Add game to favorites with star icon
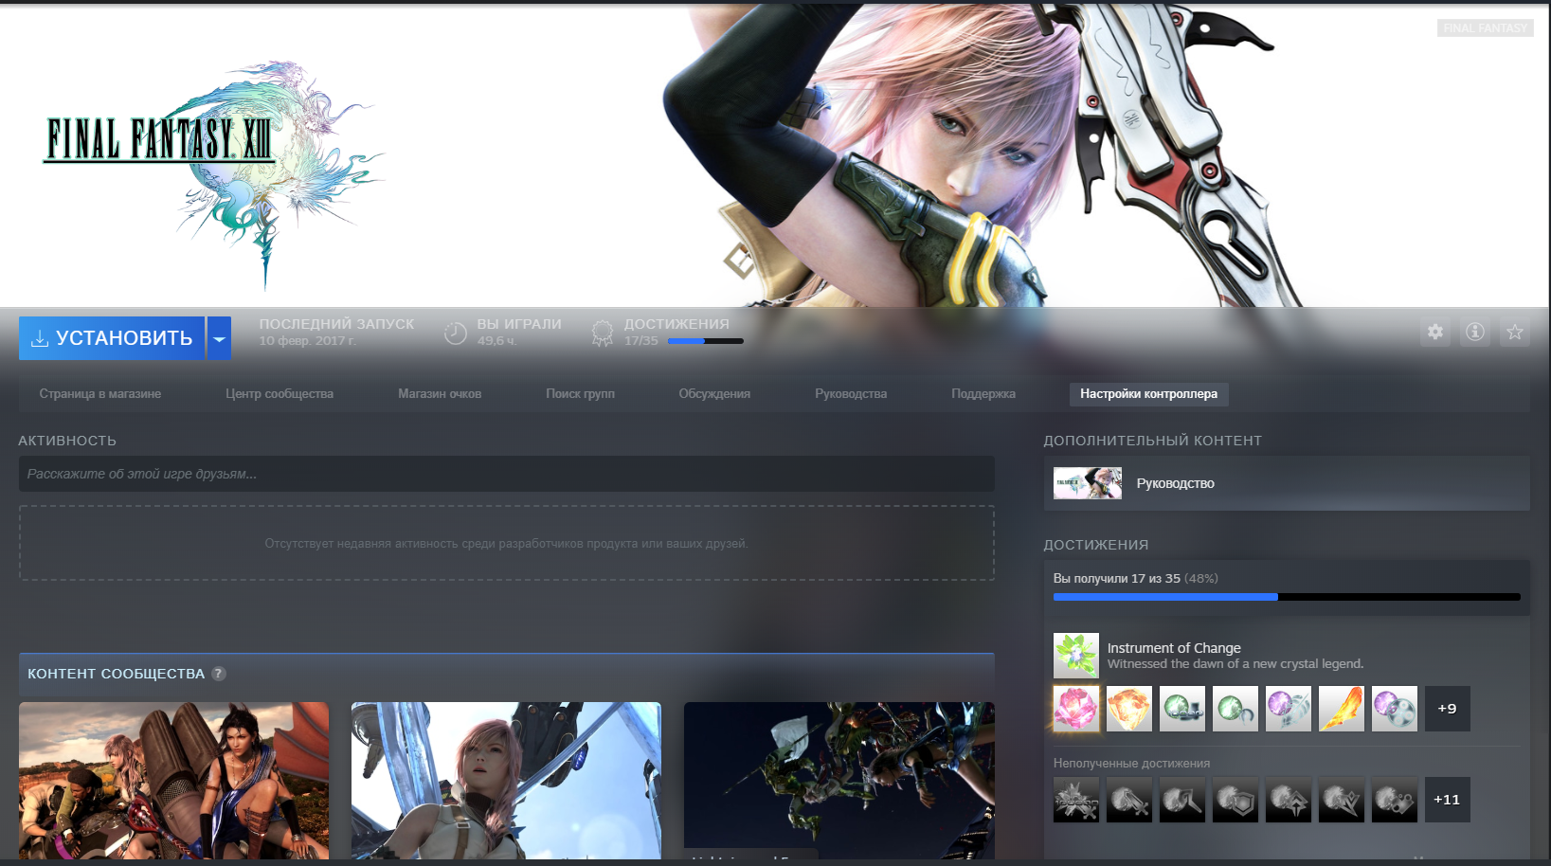Viewport: 1551px width, 866px height. coord(1515,332)
